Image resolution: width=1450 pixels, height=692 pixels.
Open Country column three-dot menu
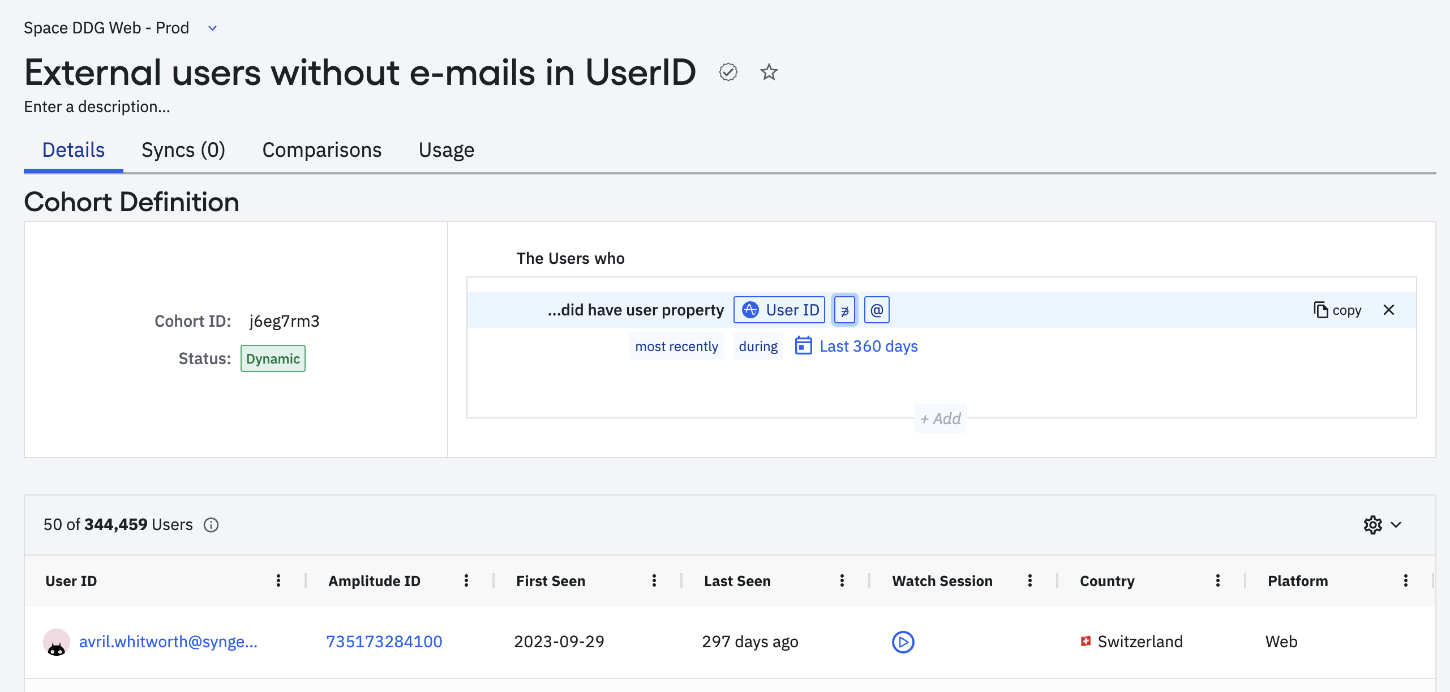[x=1218, y=580]
